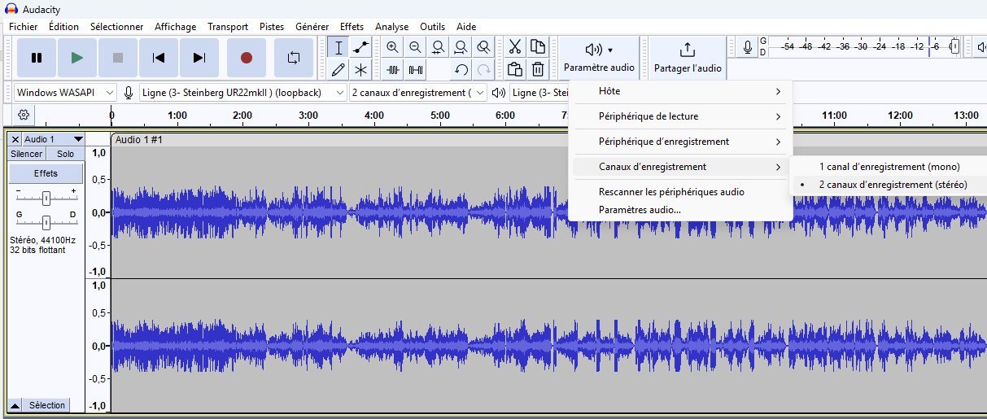Click the playback meter speaker icon
987x419 pixels.
click(981, 47)
